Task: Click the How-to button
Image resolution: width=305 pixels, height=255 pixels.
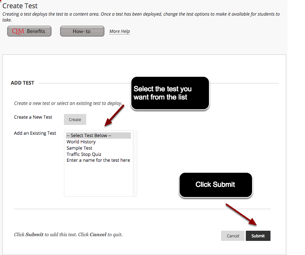Action: pyautogui.click(x=82, y=31)
